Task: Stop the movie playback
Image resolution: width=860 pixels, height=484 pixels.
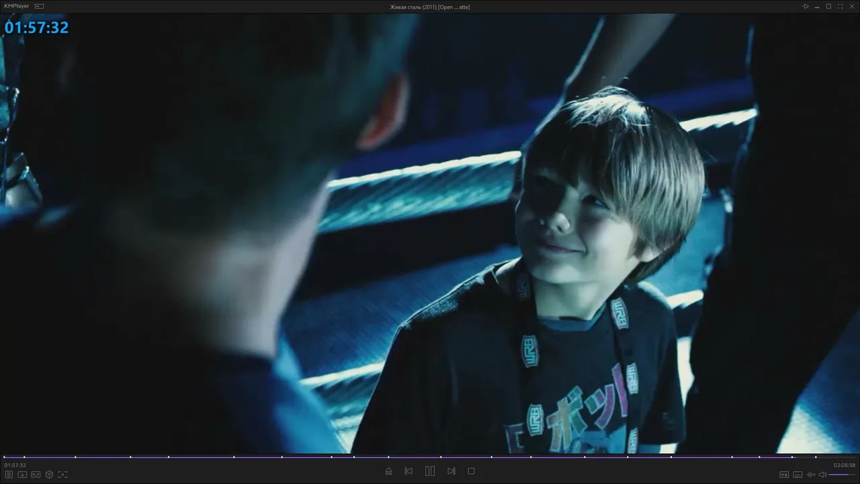Action: click(471, 471)
